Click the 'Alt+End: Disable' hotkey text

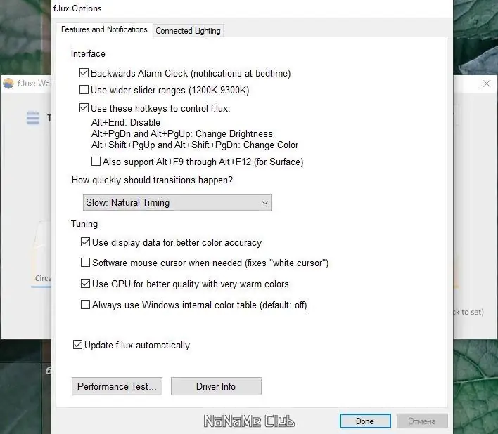point(126,122)
